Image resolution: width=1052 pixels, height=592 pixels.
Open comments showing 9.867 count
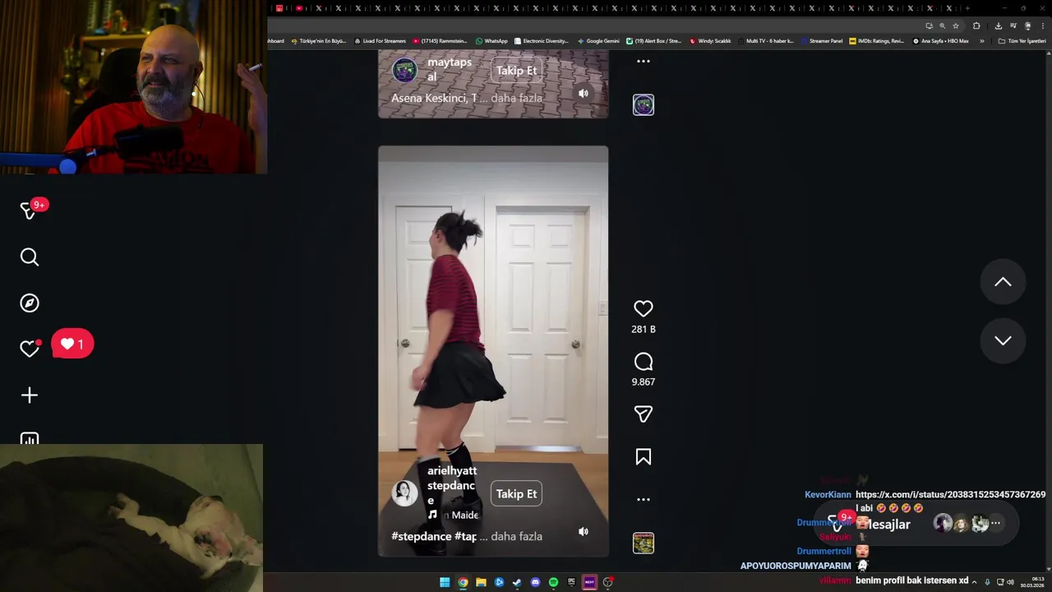coord(644,362)
